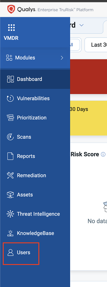
Task: Open the Vulnerabilities alert icon
Action: 10,98
